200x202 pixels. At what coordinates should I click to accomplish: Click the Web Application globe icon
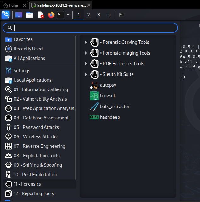click(9, 108)
